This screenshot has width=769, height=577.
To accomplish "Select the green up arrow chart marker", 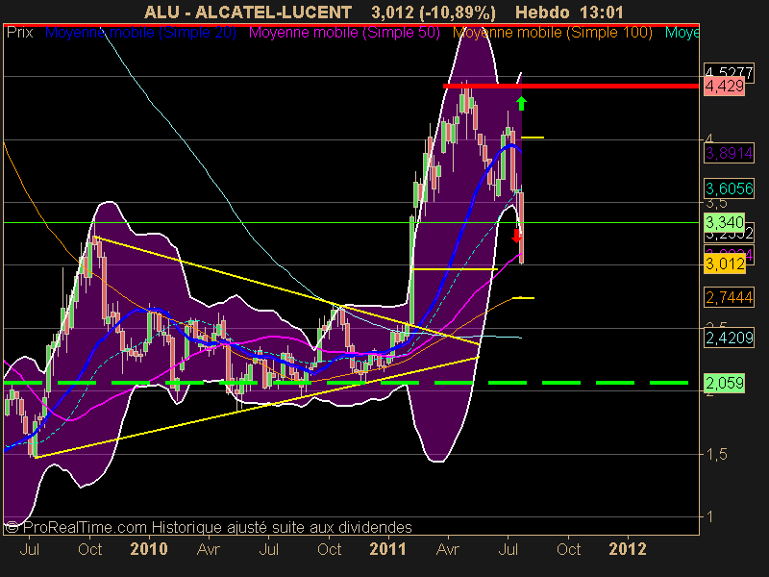I will coord(521,104).
